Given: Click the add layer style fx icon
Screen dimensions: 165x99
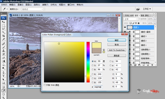Looking at the screenshot, I should [131, 65].
